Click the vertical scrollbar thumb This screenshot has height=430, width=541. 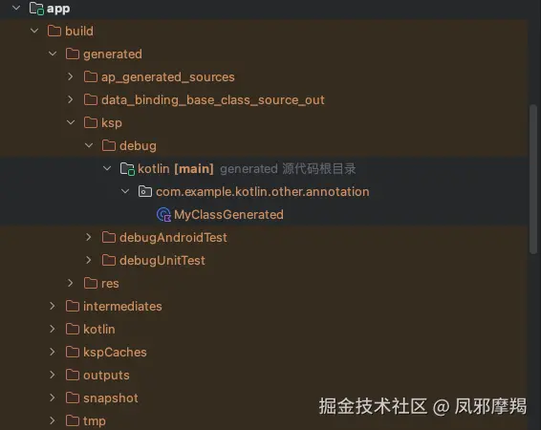pyautogui.click(x=533, y=180)
